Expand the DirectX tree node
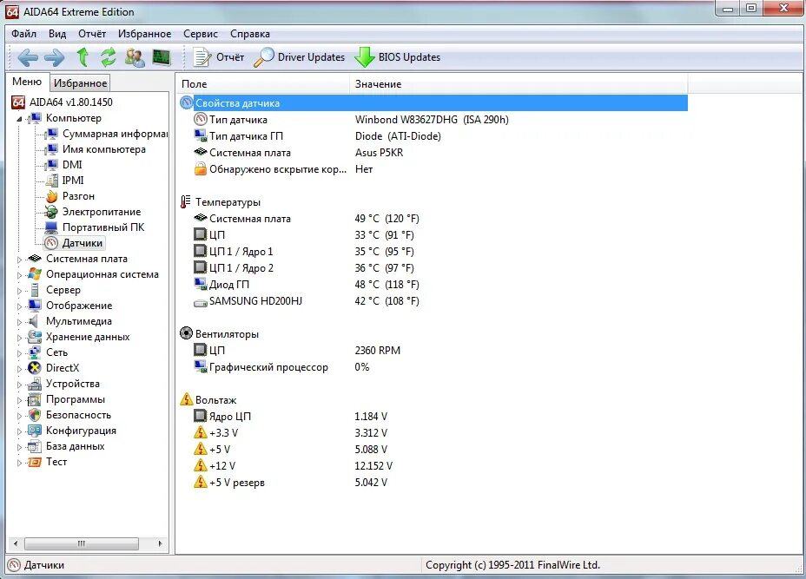This screenshot has width=806, height=579. click(19, 369)
